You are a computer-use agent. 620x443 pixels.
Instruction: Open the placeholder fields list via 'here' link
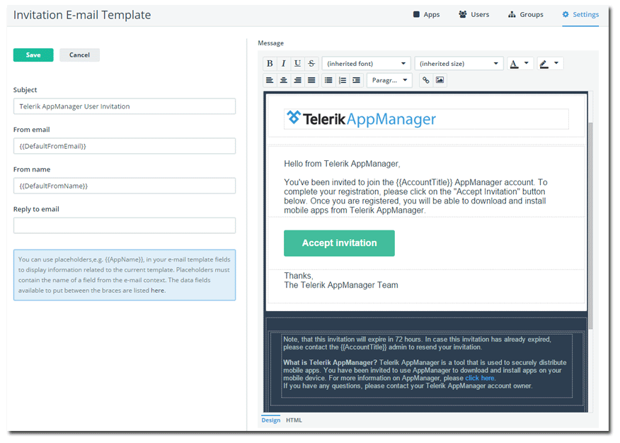[x=157, y=289]
